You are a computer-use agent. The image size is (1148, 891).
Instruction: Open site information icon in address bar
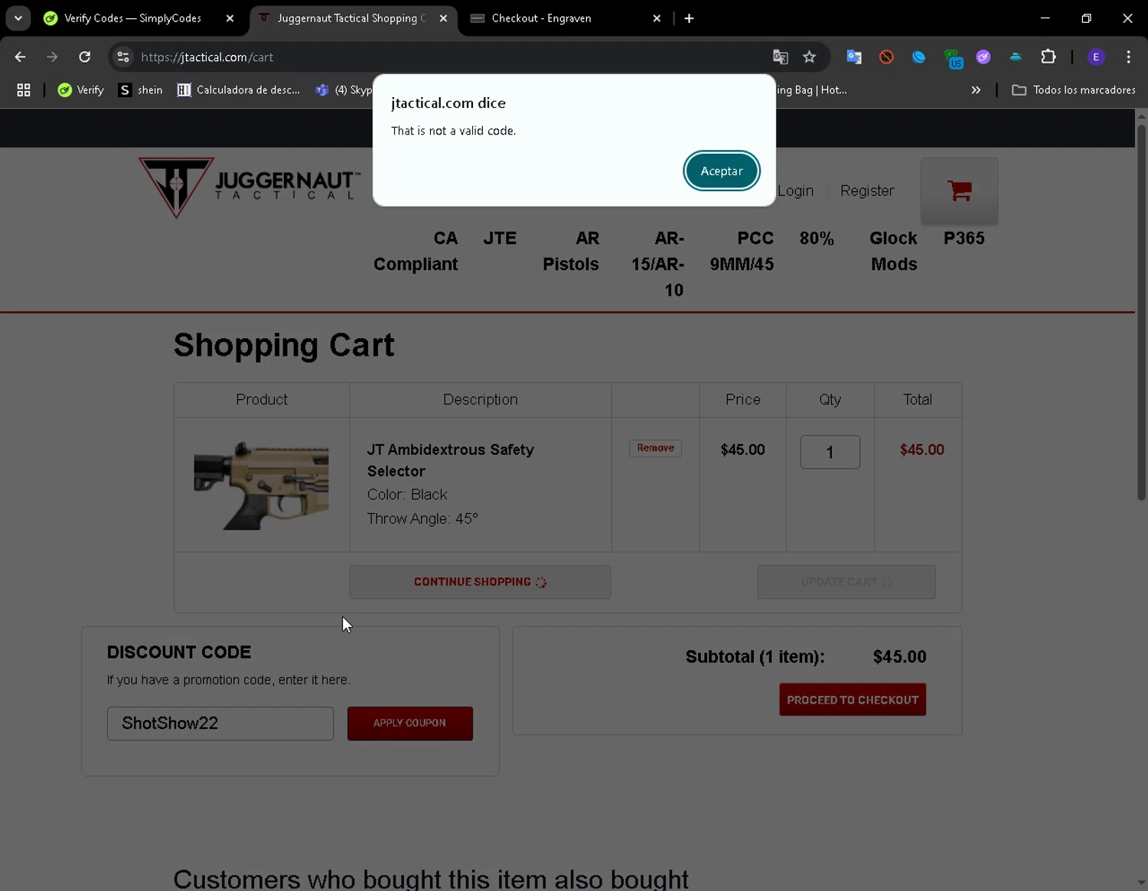123,57
